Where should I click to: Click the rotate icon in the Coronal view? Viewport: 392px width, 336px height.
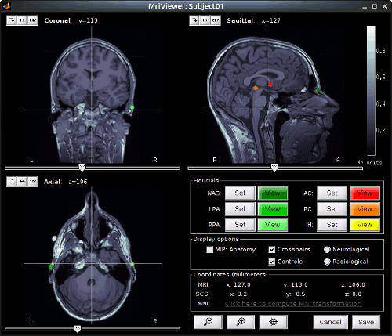pos(12,20)
